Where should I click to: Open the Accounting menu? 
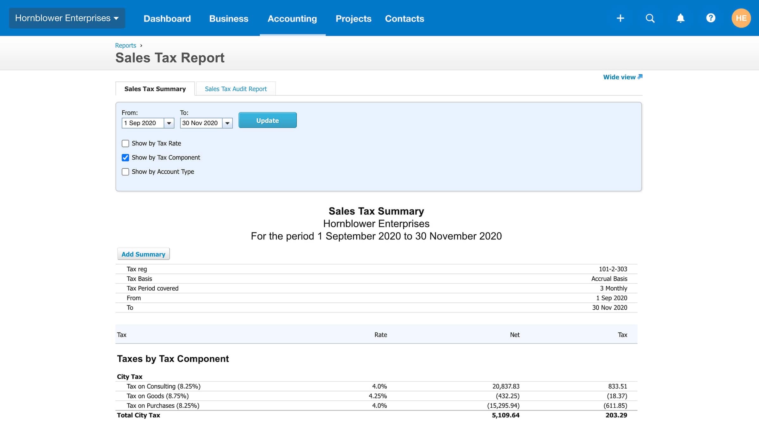click(x=292, y=18)
